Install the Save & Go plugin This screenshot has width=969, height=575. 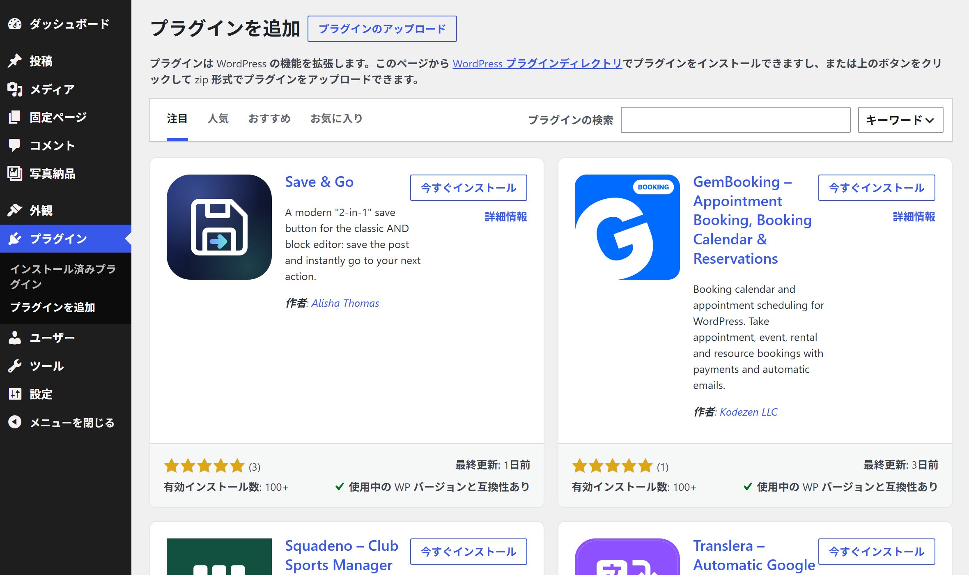(468, 188)
